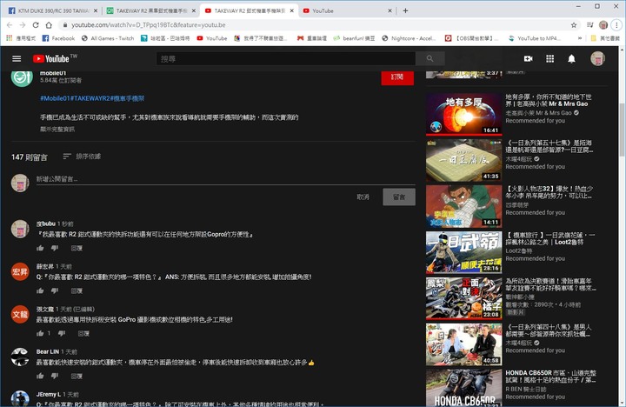
Task: Open a new browser tab
Action: [405, 10]
